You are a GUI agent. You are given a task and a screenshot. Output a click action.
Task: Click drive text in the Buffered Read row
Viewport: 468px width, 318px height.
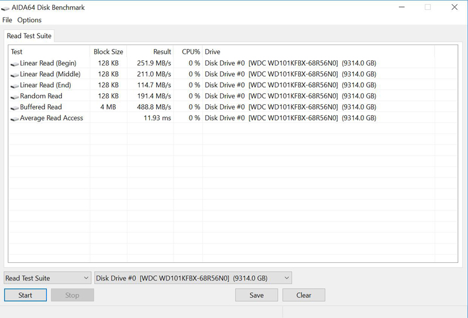pos(290,107)
